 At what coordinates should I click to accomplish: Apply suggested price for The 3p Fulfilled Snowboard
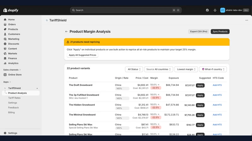200,95
